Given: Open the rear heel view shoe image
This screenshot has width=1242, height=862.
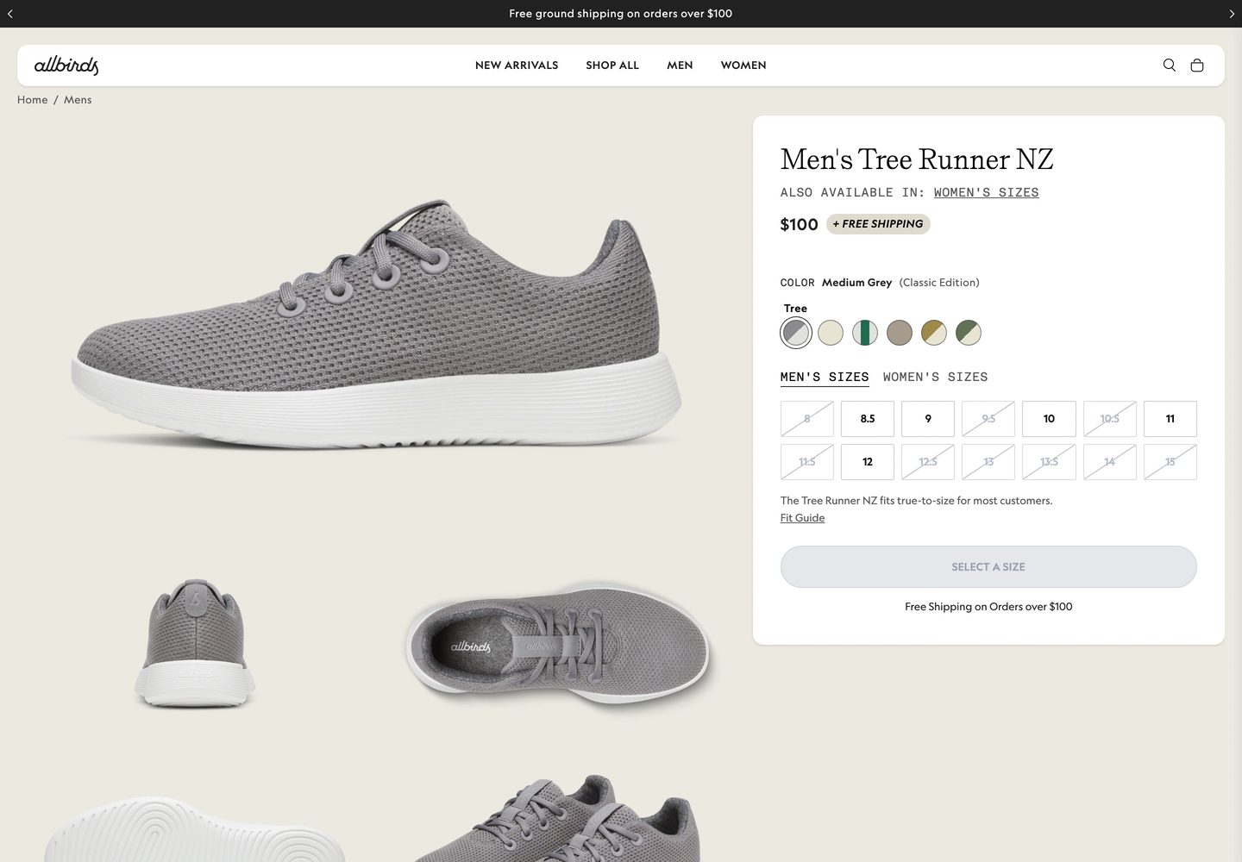Looking at the screenshot, I should pos(195,643).
